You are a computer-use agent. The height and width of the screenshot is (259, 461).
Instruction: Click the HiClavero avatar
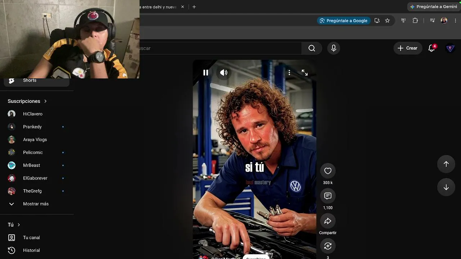(12, 114)
